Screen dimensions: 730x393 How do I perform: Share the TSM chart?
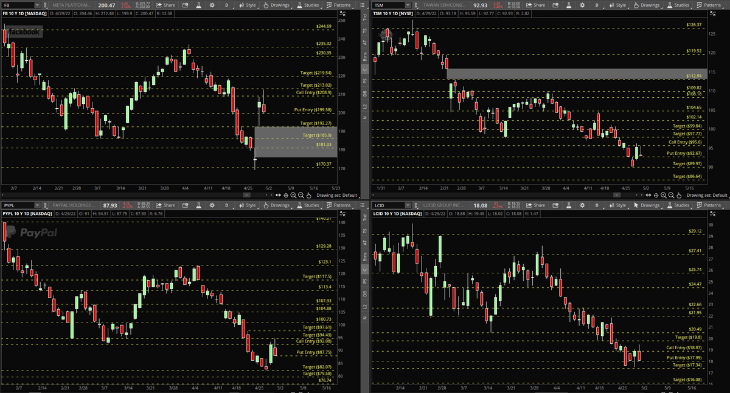pyautogui.click(x=535, y=5)
